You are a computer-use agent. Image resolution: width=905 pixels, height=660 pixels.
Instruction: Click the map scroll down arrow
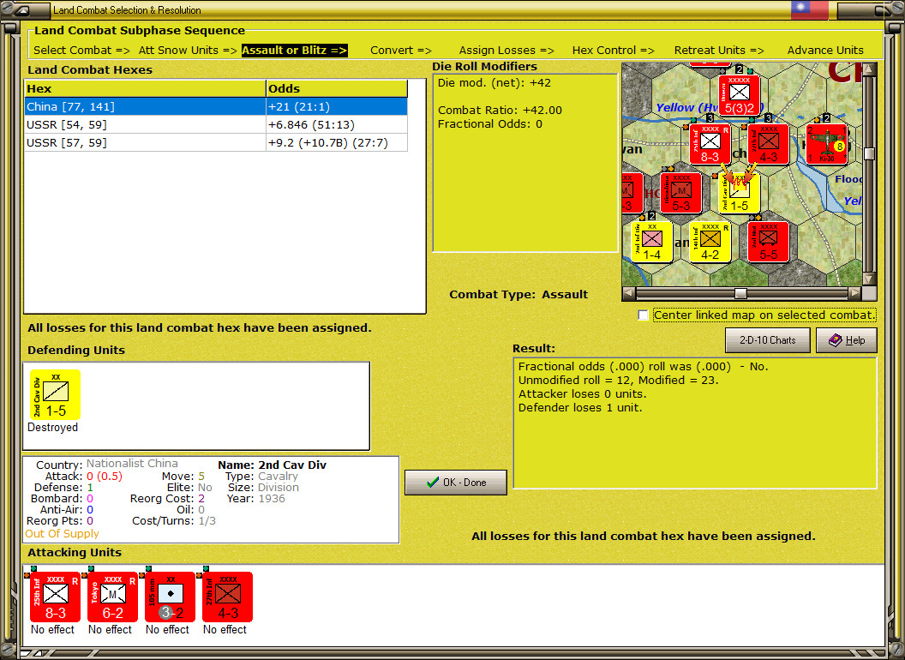click(869, 279)
